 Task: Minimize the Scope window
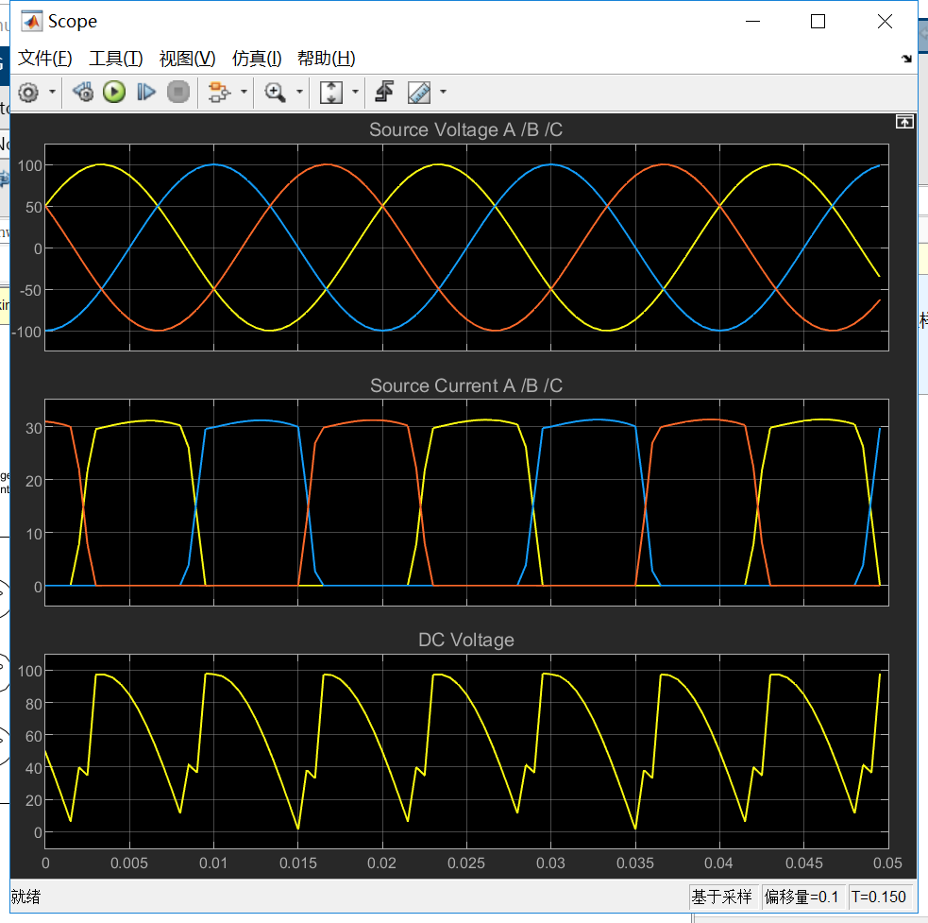pyautogui.click(x=752, y=22)
